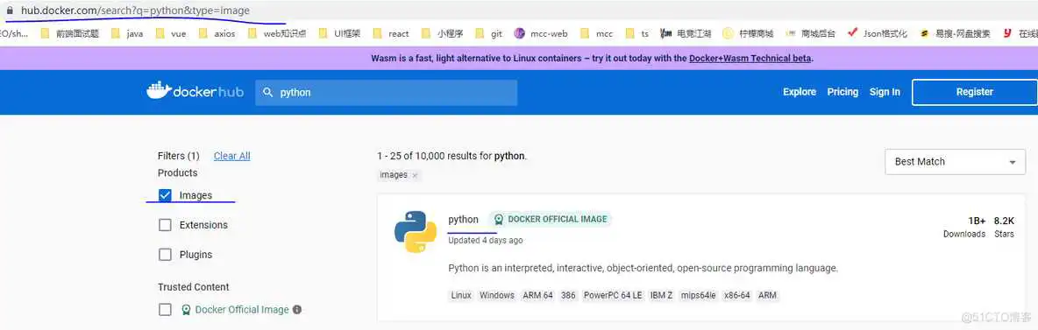This screenshot has height=330, width=1038.
Task: Click the Python logo thumbnail
Action: click(x=415, y=232)
